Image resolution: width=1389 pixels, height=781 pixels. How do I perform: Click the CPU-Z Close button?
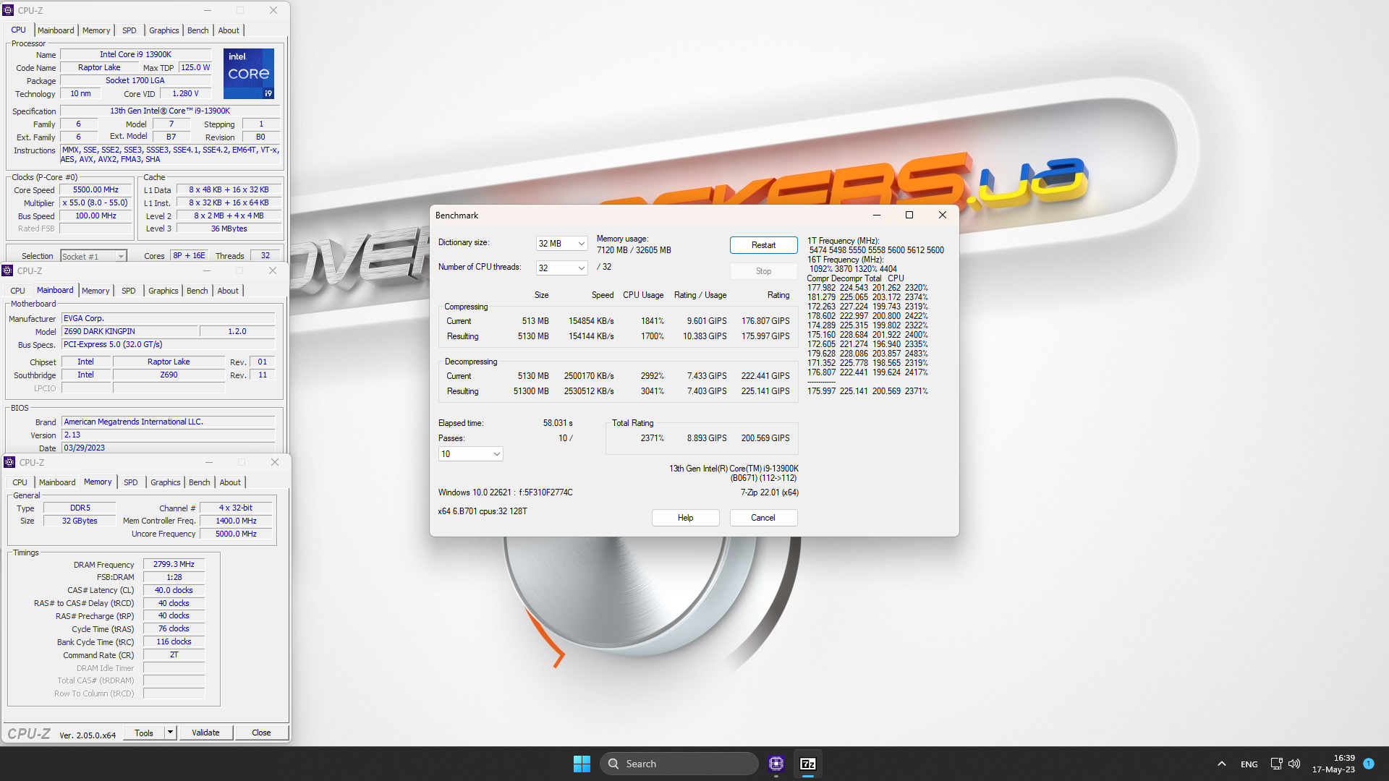[260, 733]
